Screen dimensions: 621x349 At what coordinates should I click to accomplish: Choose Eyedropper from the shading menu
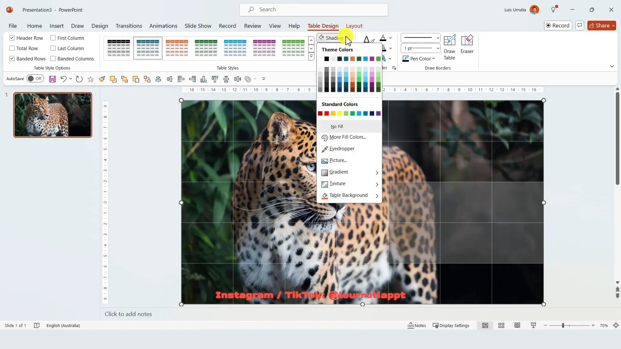[349, 149]
